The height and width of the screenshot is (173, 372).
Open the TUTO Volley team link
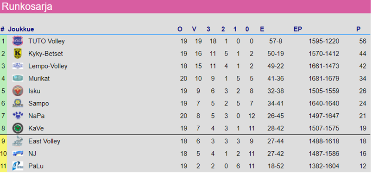click(46, 41)
